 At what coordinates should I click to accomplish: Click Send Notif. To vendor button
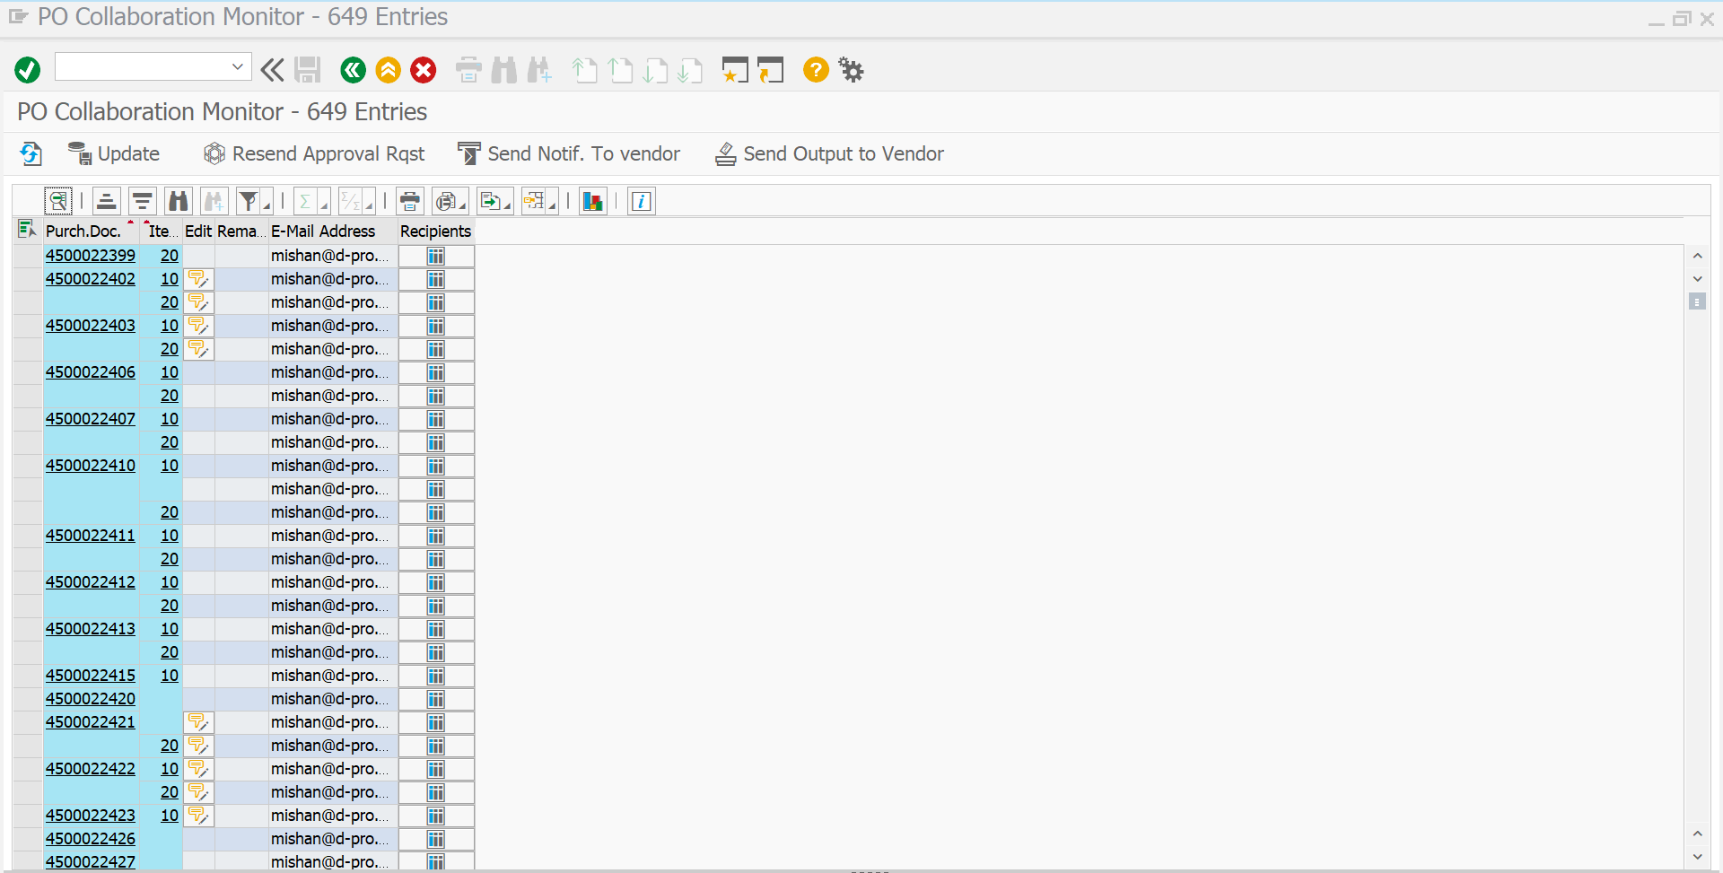[x=569, y=154]
